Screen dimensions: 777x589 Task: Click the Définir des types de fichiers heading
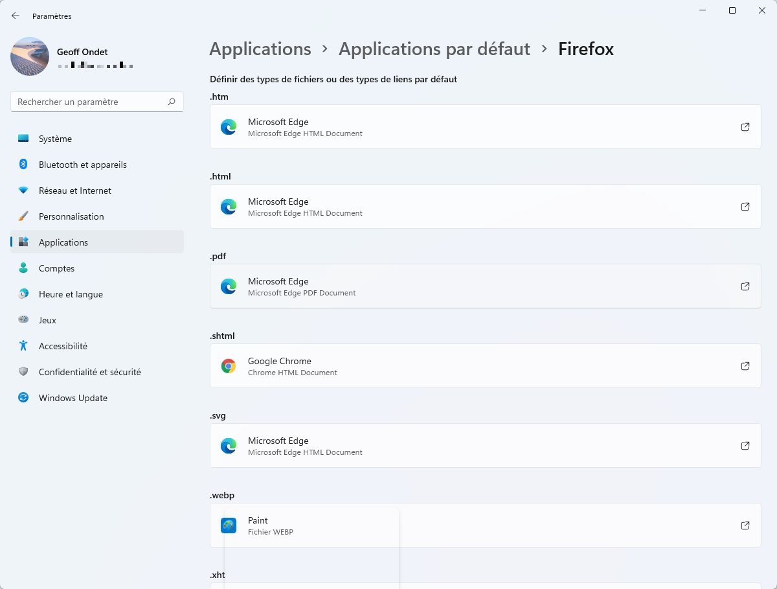(x=333, y=79)
